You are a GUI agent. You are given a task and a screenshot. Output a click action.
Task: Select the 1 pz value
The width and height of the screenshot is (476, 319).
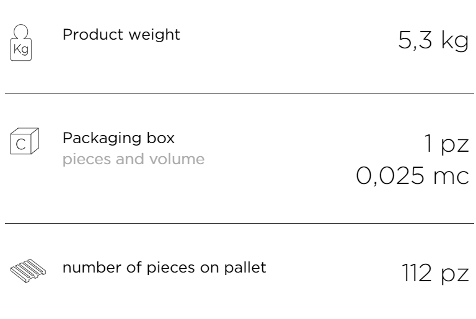point(446,144)
